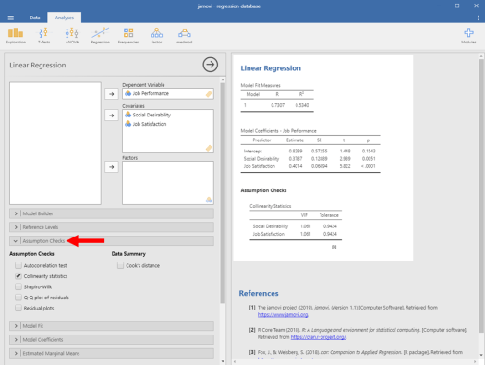Click the Linear Regression results heading

click(x=271, y=68)
